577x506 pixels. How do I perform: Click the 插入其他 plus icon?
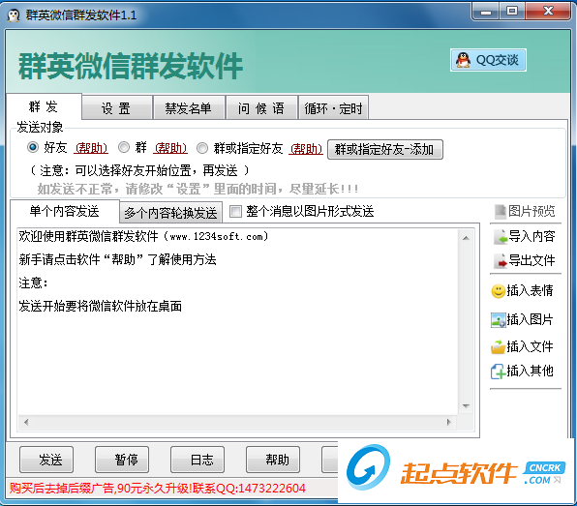(499, 372)
